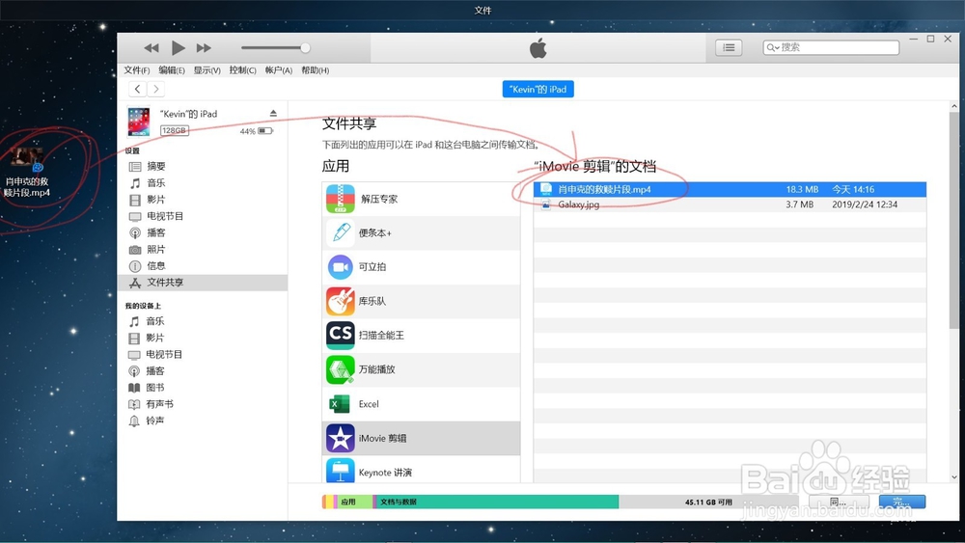
Task: Select 播客 under 设置 in sidebar
Action: click(155, 233)
